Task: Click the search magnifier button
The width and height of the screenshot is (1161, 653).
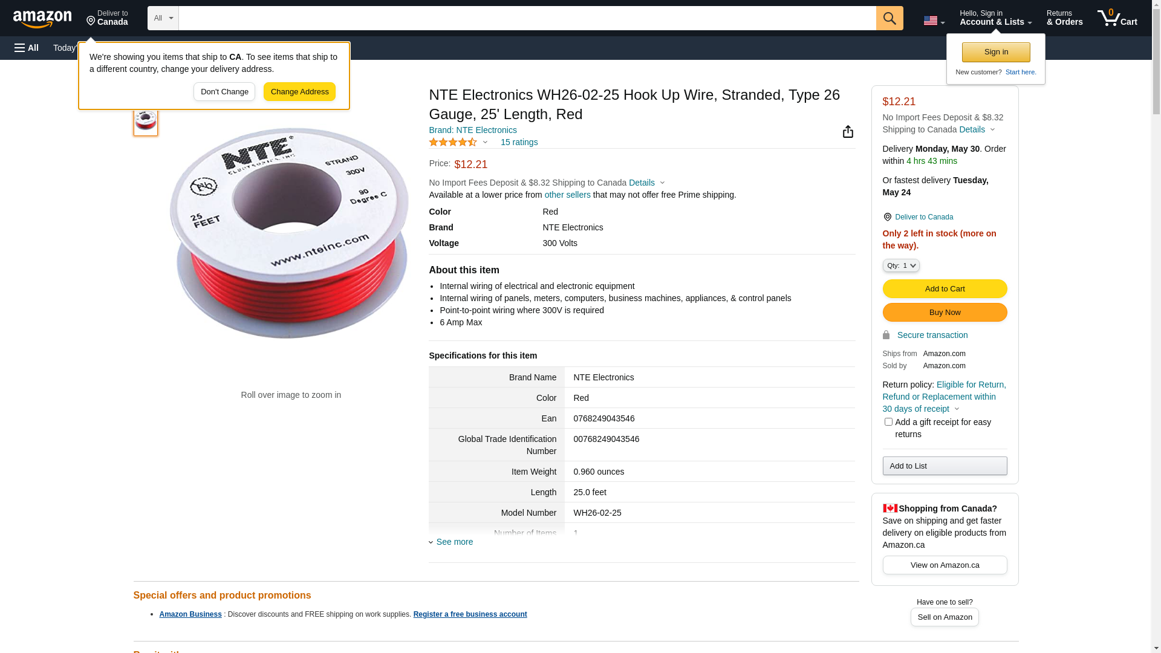Action: [889, 18]
